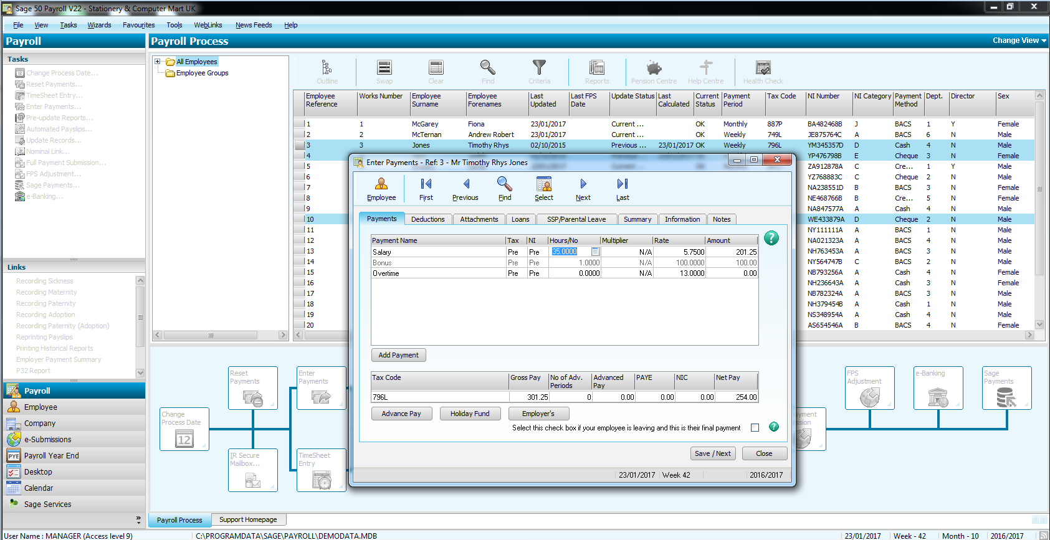Click the e-Banking process icon
The width and height of the screenshot is (1050, 540).
(x=938, y=388)
